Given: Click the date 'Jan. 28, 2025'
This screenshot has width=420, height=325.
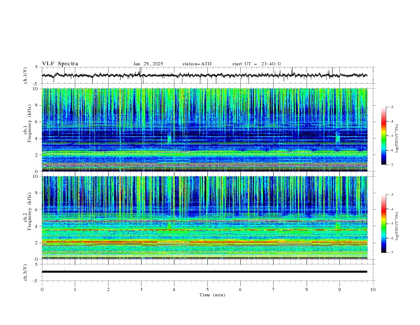Looking at the screenshot, I should click(x=148, y=64).
